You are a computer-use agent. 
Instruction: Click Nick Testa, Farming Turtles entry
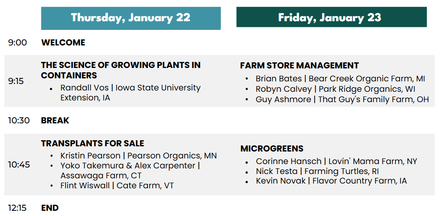point(317,171)
